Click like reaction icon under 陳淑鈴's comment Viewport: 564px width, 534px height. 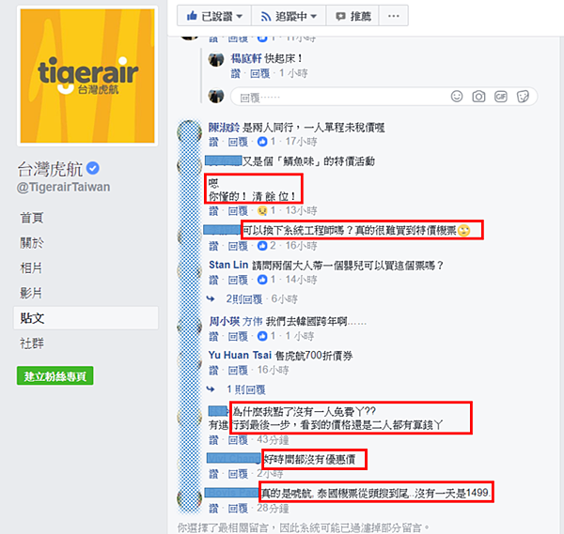[262, 142]
